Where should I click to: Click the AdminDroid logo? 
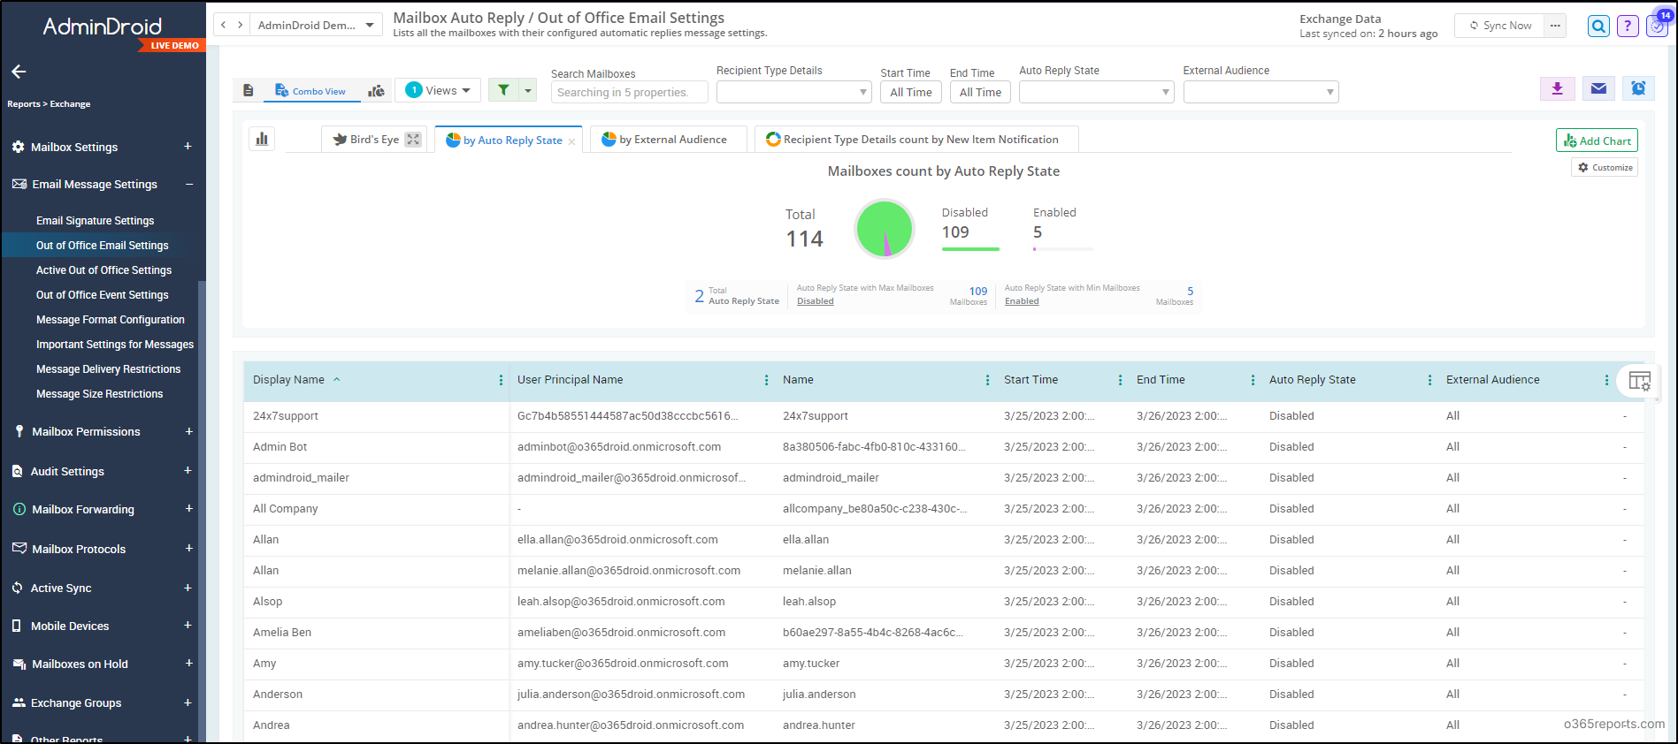coord(103,27)
